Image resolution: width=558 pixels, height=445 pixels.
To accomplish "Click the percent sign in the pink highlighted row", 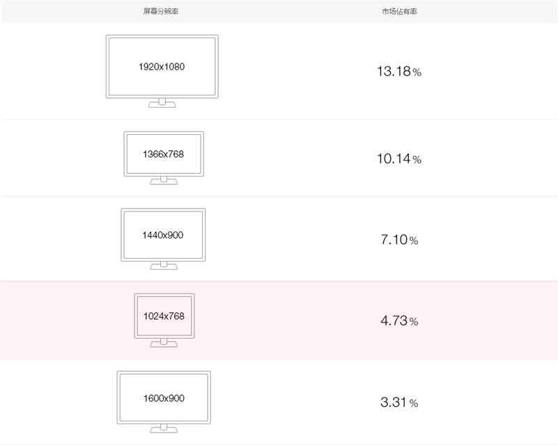I will click(x=414, y=322).
